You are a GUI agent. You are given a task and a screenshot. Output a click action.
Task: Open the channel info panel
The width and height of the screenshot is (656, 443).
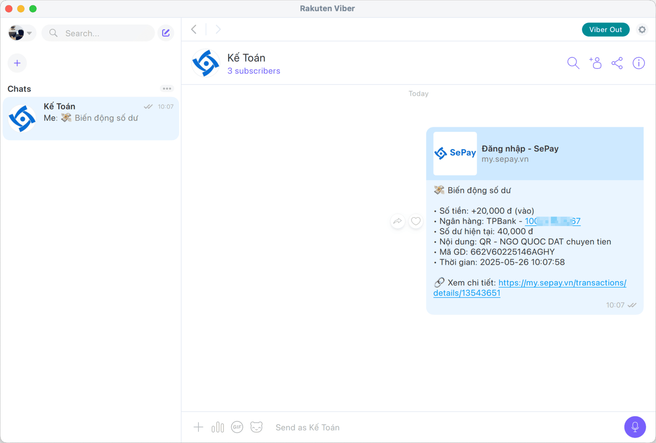click(x=639, y=63)
